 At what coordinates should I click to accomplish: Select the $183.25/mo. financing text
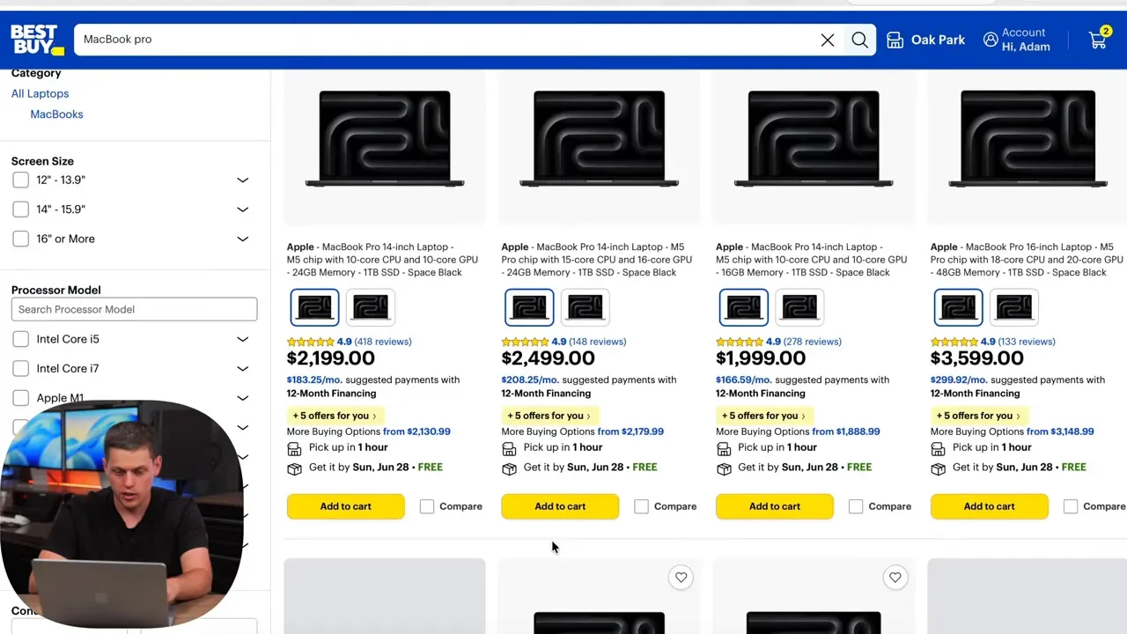click(x=314, y=380)
